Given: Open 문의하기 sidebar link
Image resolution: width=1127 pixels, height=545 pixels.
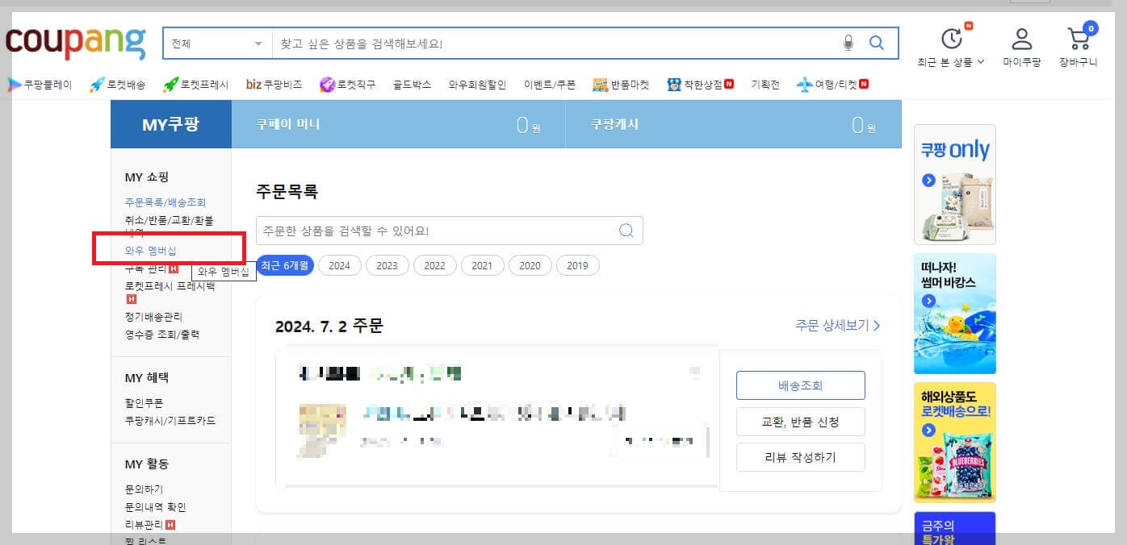Looking at the screenshot, I should (x=144, y=489).
